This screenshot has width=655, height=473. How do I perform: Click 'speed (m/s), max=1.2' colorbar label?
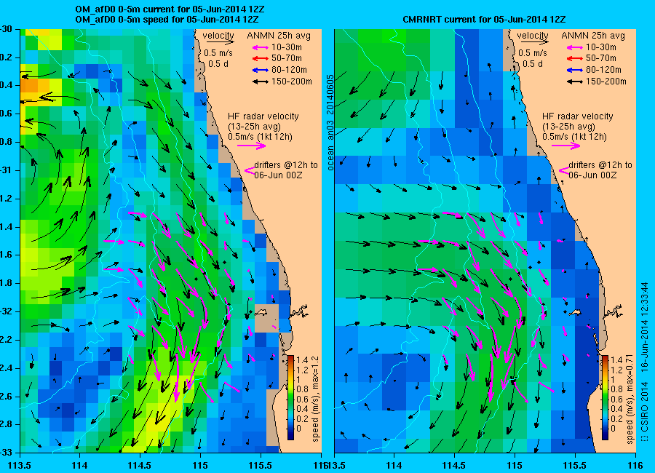[x=315, y=399]
